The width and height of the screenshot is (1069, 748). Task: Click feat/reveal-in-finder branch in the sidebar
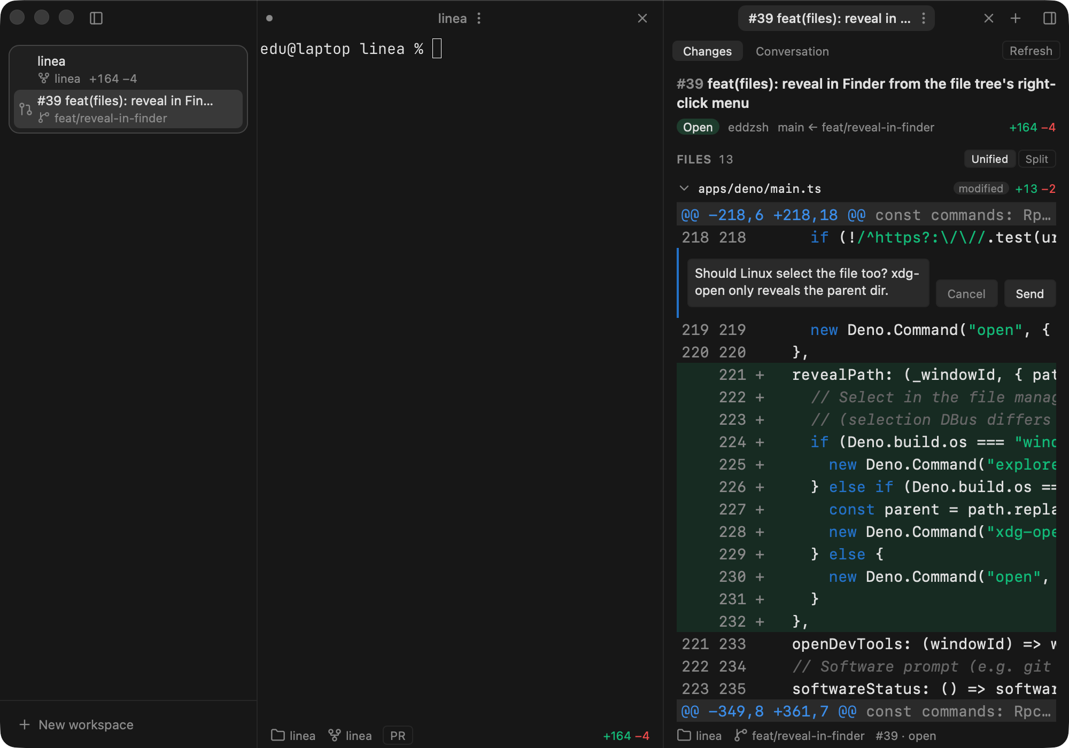coord(111,118)
